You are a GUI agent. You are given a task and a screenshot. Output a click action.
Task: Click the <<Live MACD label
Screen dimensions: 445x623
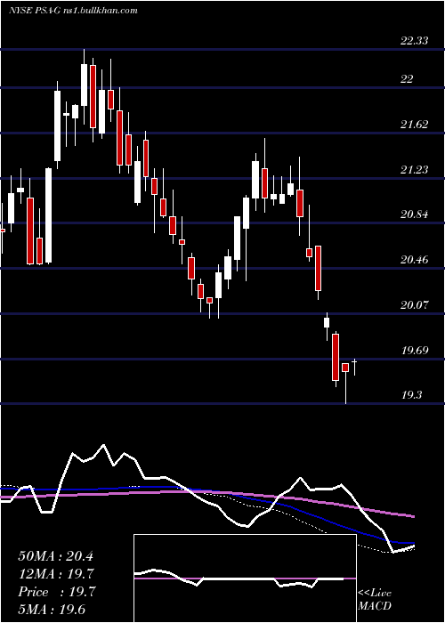(375, 600)
